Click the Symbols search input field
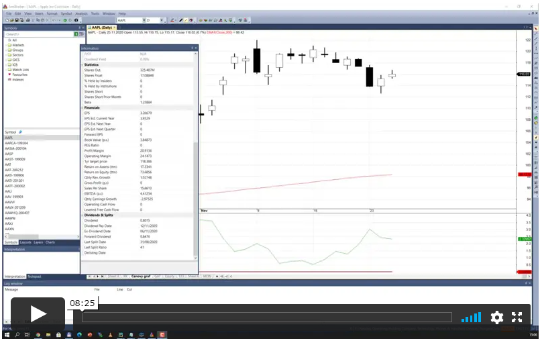This screenshot has width=540, height=341. point(39,34)
